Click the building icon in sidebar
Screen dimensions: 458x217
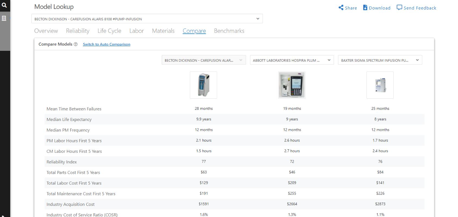pyautogui.click(x=4, y=18)
